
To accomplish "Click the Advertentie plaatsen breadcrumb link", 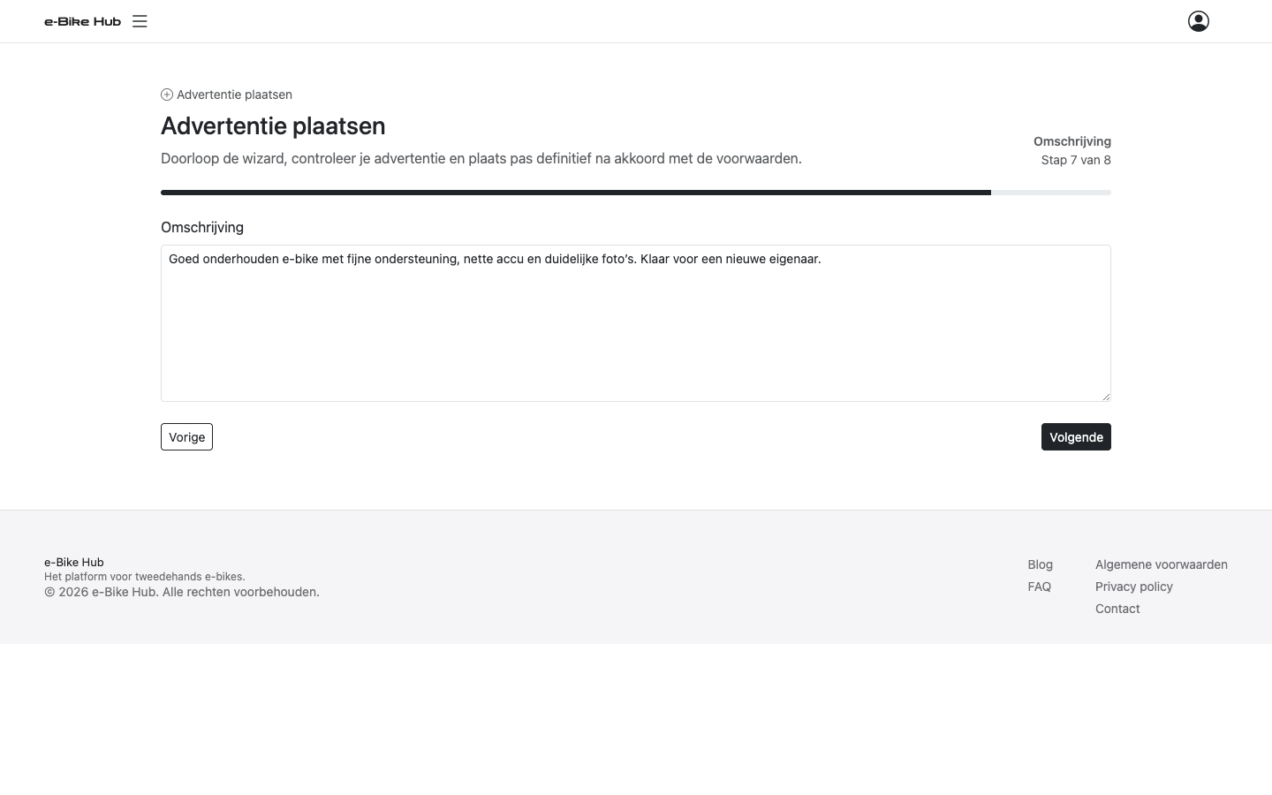I will pos(234,95).
